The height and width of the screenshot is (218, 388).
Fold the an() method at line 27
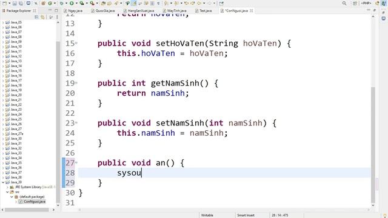(x=76, y=163)
